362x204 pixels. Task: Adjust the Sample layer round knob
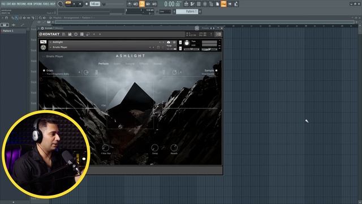(x=175, y=73)
